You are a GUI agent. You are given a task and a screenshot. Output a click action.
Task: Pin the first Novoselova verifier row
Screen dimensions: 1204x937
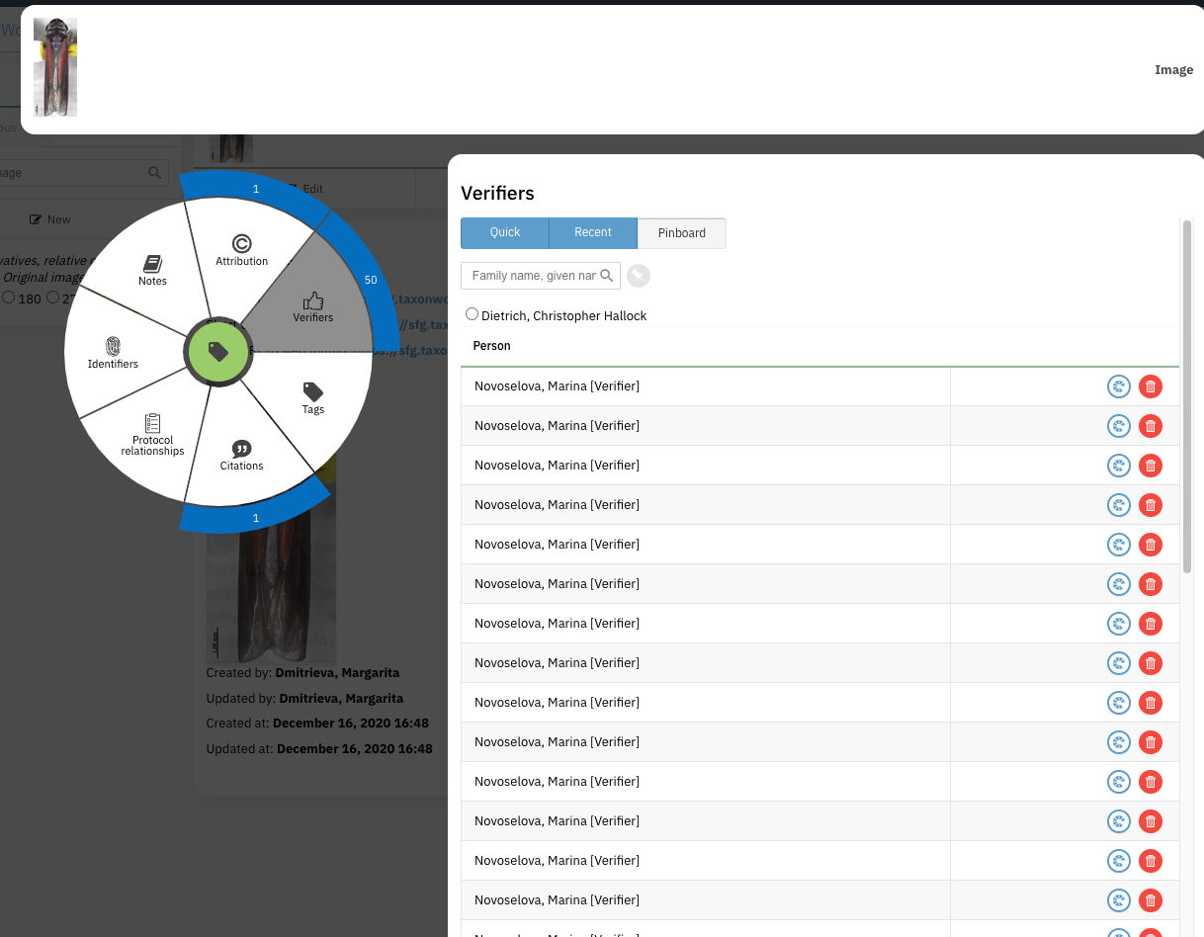click(1118, 386)
